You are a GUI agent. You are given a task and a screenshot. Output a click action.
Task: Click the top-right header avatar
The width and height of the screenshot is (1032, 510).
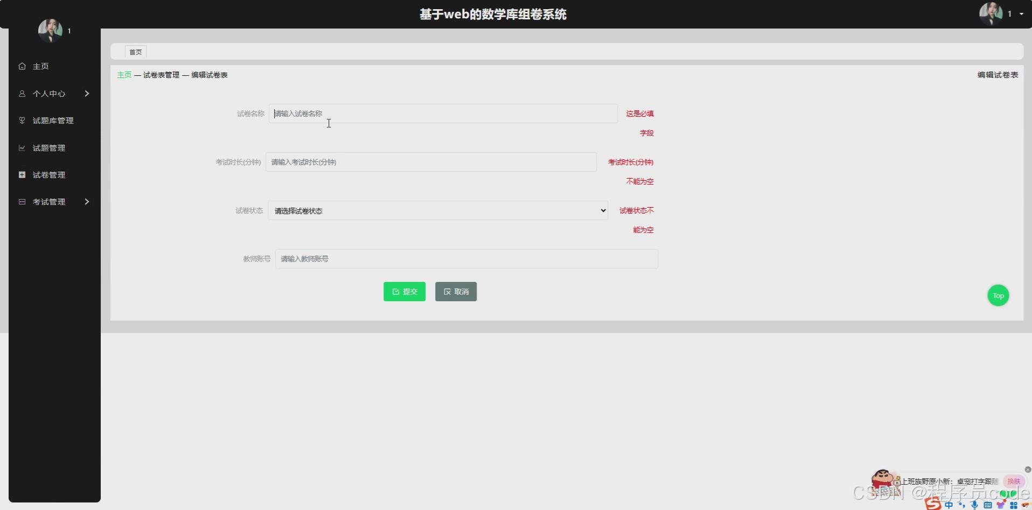(x=991, y=14)
